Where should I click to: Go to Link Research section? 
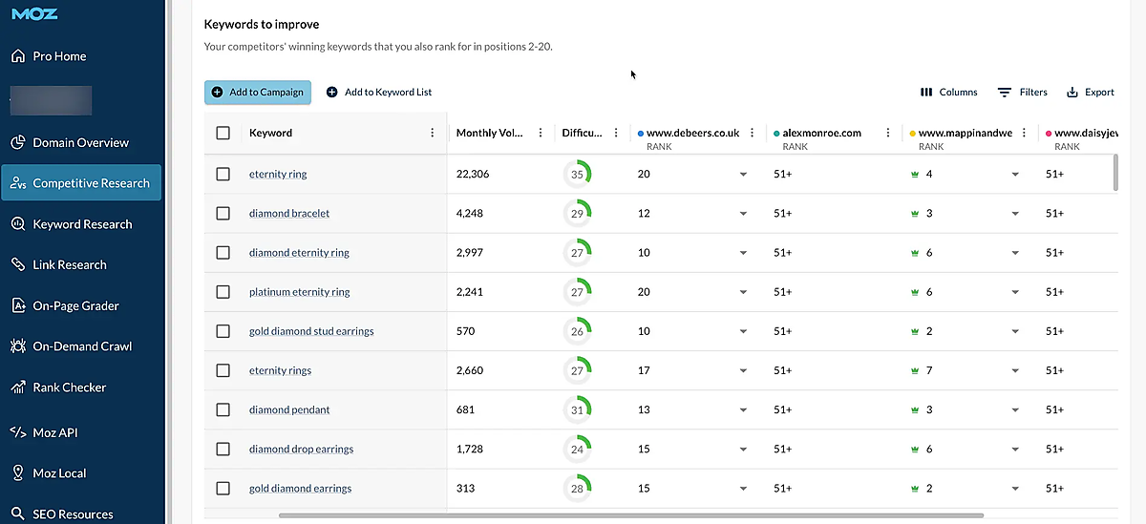tap(69, 265)
